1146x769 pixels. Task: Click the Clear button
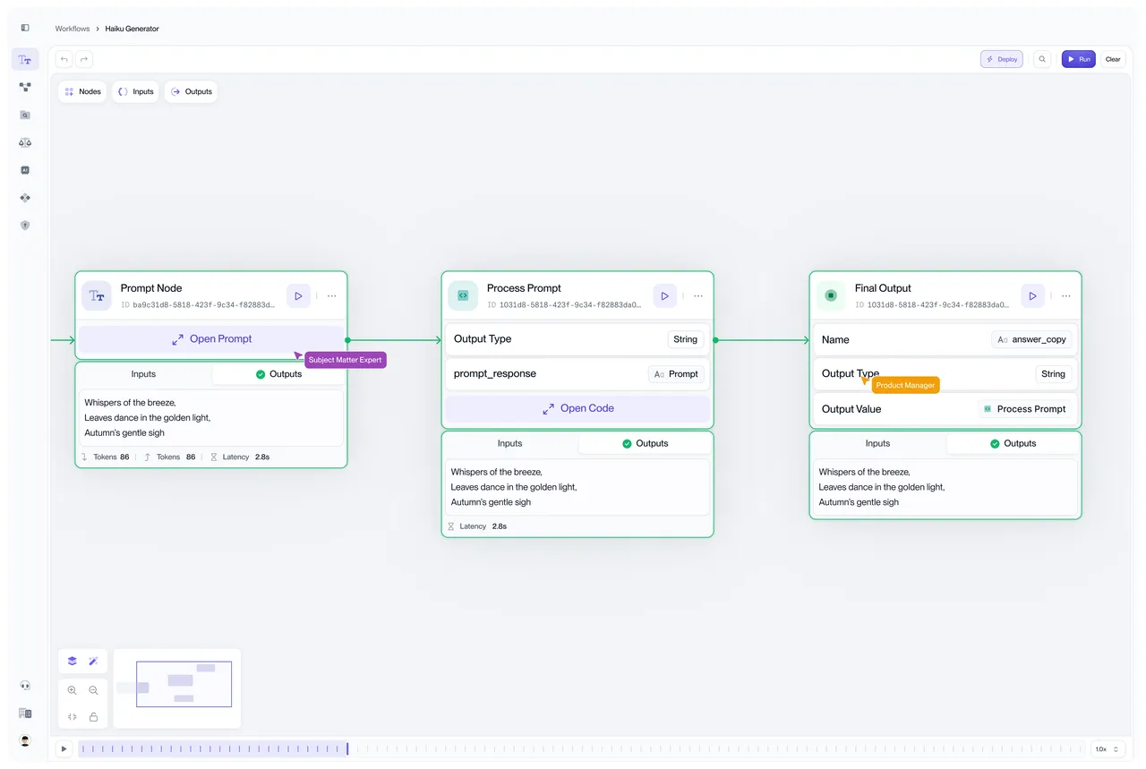pyautogui.click(x=1113, y=59)
